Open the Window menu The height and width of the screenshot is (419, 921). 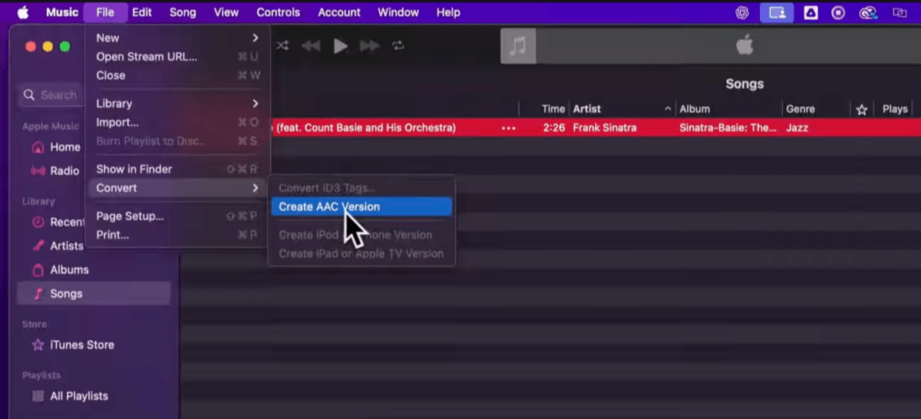coord(398,12)
